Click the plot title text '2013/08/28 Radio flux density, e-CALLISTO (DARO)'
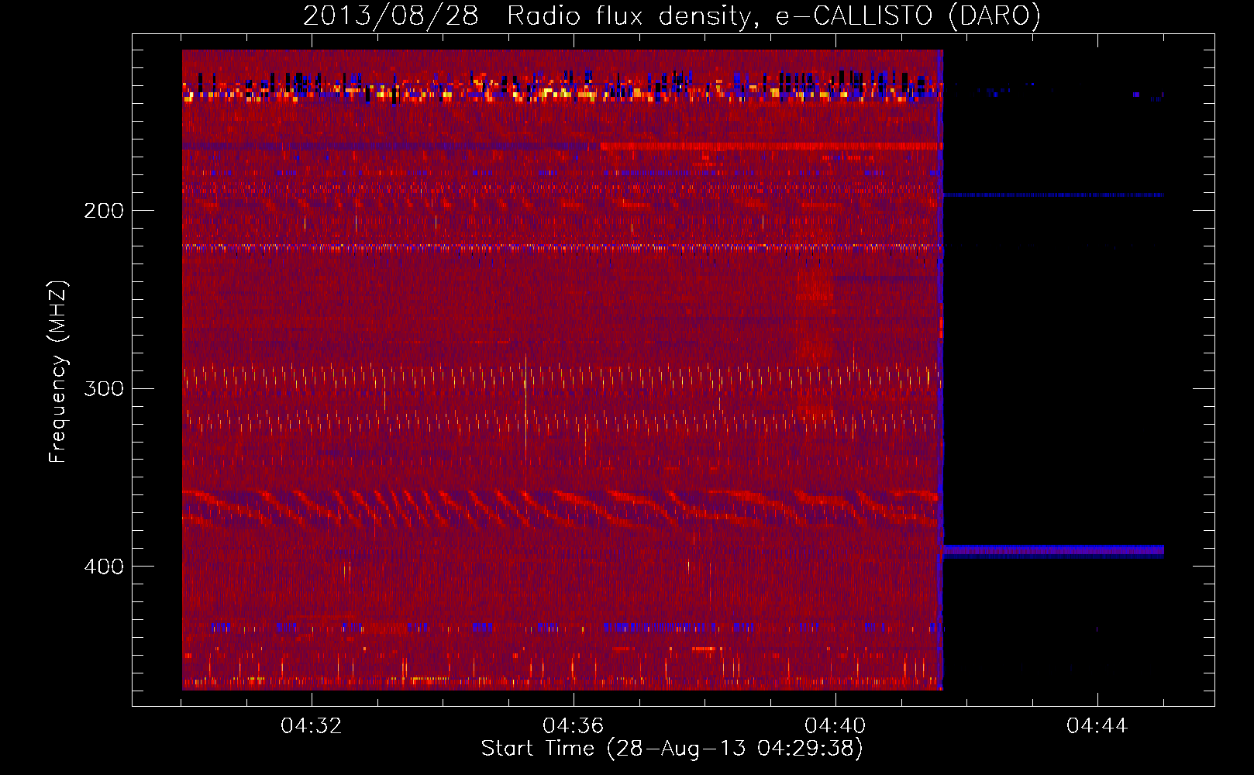 coord(672,15)
